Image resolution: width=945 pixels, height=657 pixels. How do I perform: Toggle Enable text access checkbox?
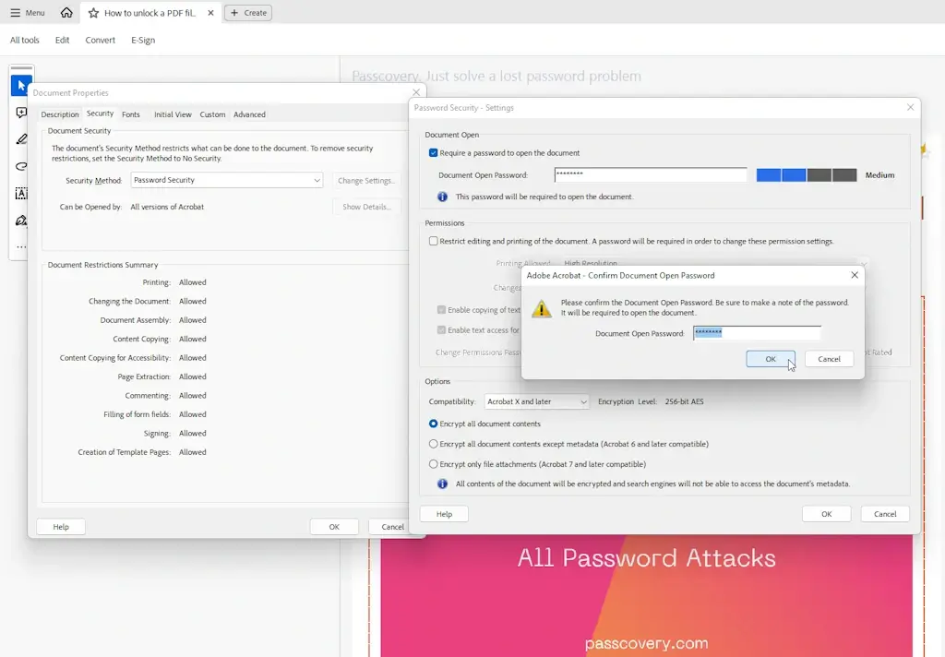point(441,330)
